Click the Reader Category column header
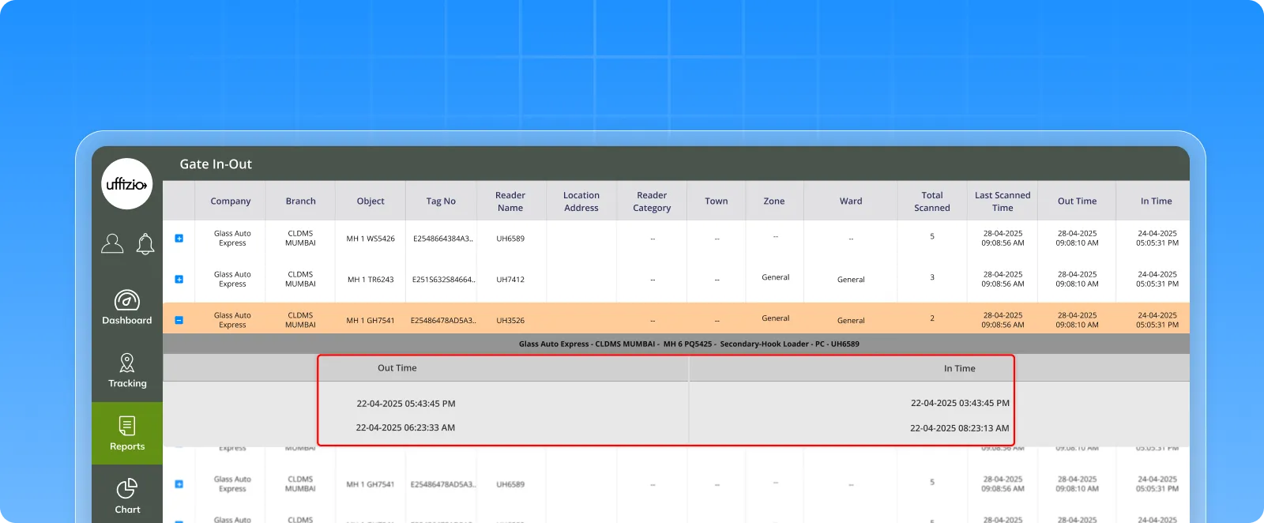Screen dimensions: 1264x523 652,201
